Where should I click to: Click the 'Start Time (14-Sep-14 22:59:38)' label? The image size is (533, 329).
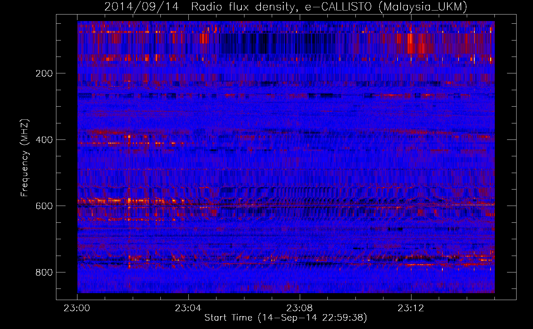(286, 318)
